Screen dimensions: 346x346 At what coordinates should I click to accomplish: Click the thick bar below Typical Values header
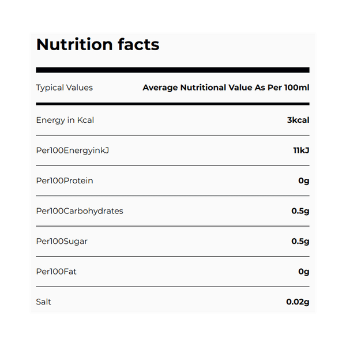[x=172, y=104]
